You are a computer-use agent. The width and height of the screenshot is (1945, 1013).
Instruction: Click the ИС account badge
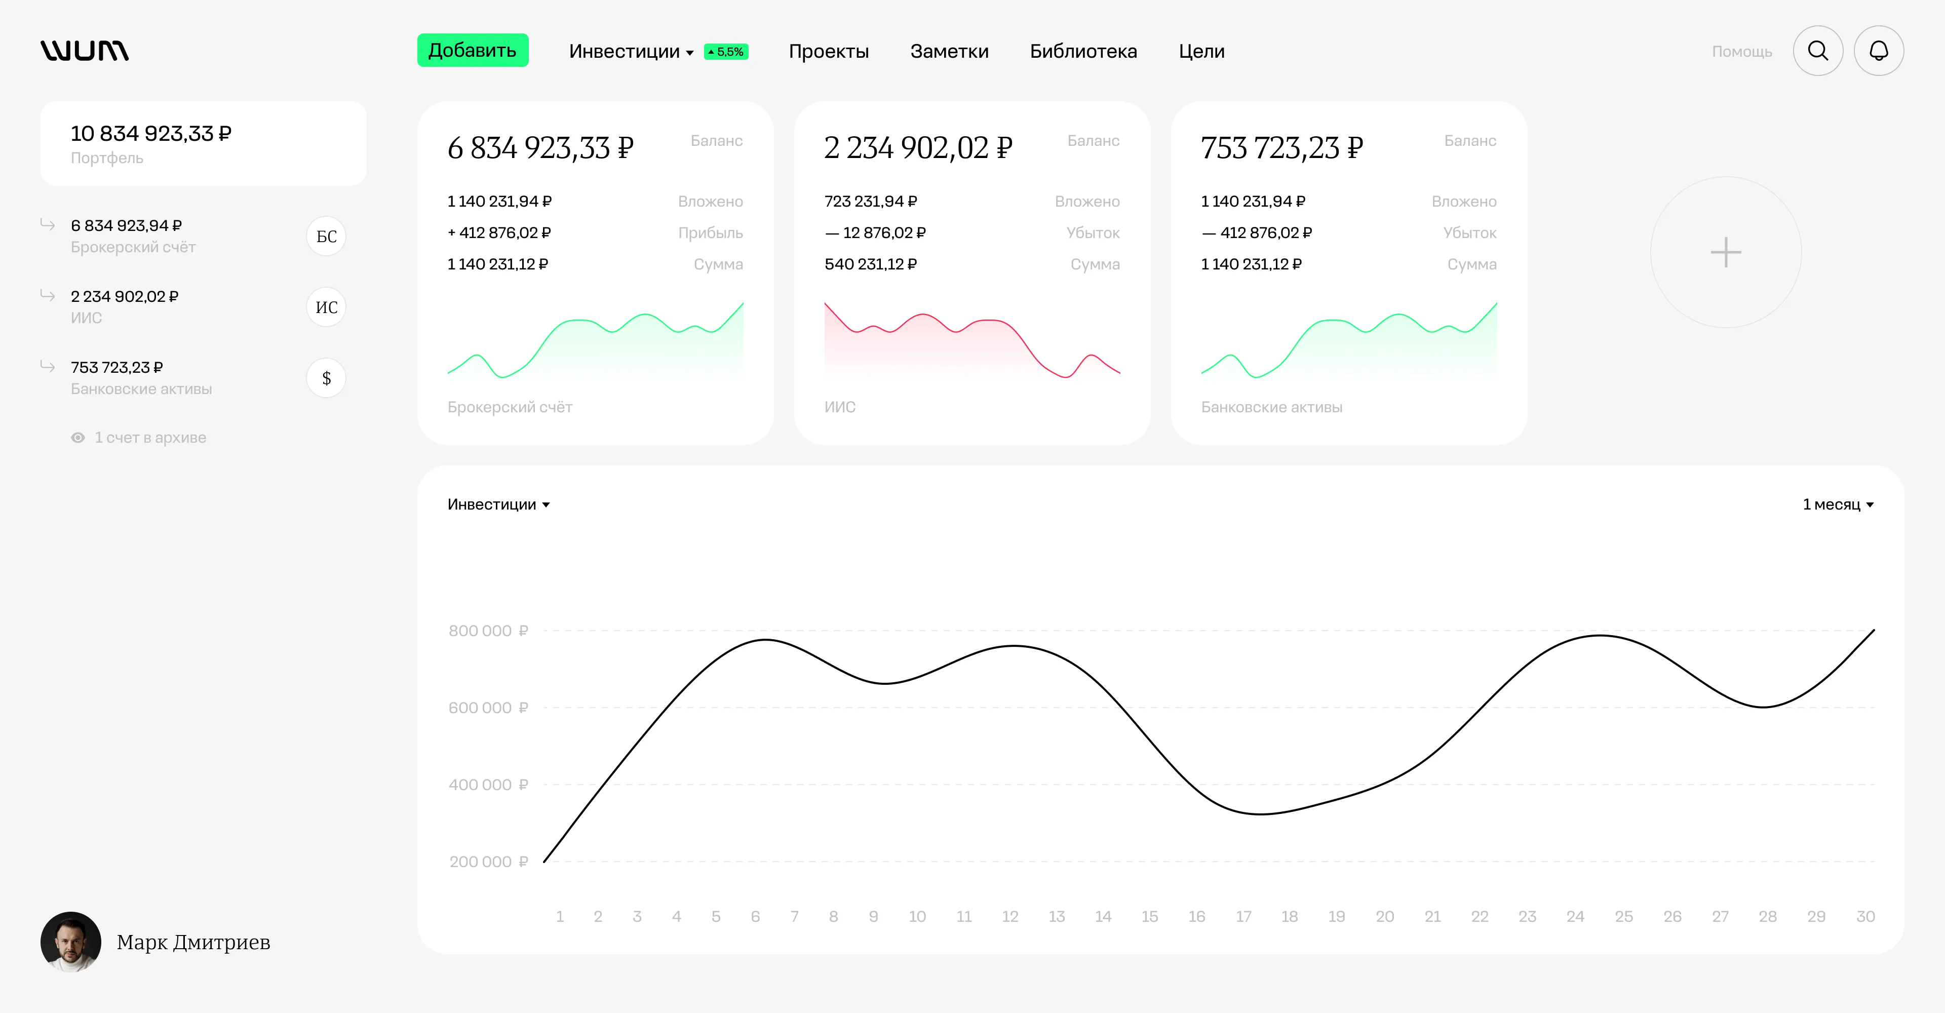[326, 307]
